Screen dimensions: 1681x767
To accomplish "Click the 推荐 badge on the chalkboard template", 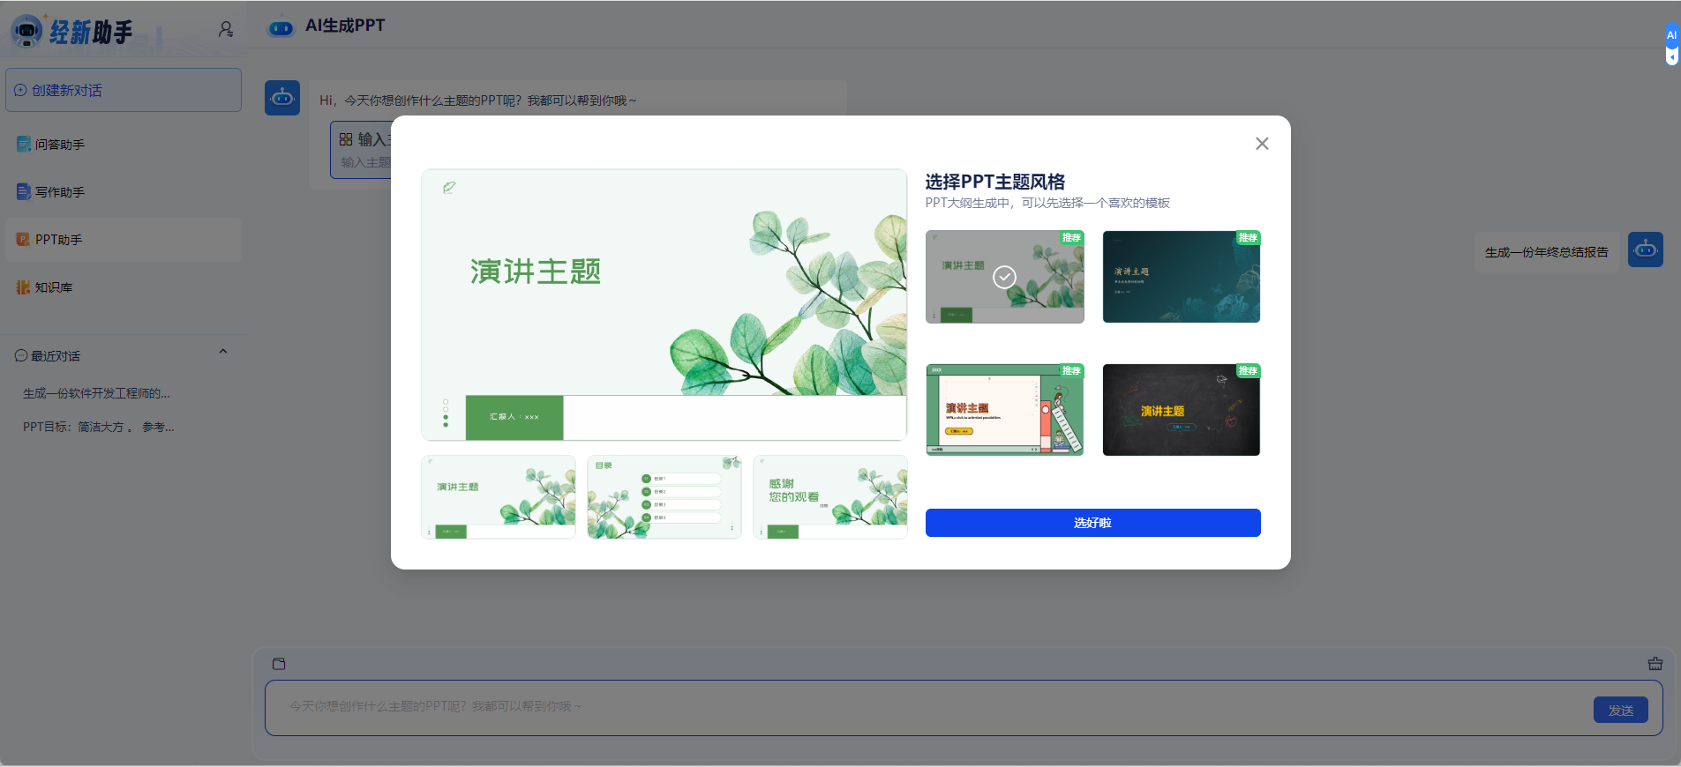I will pos(1248,370).
